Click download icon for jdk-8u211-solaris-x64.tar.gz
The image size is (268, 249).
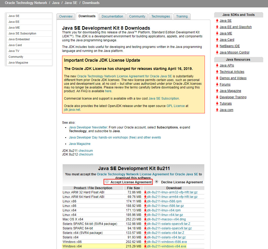click(x=145, y=237)
